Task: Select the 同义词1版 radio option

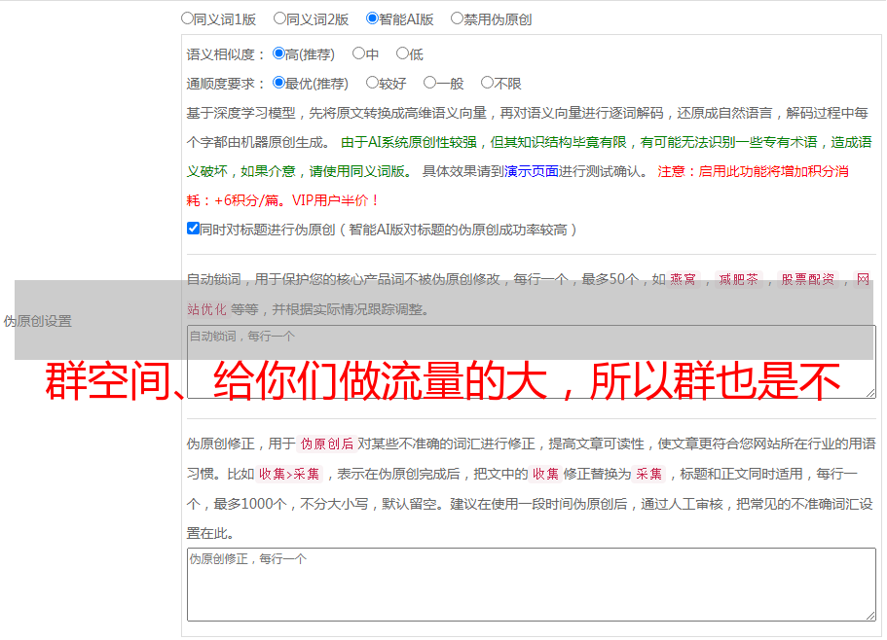Action: (x=187, y=18)
